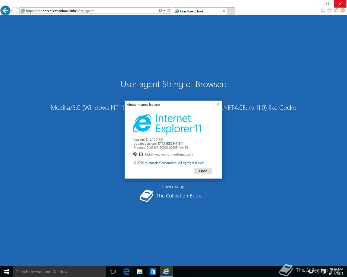Open Task View from the taskbar

coord(113,272)
